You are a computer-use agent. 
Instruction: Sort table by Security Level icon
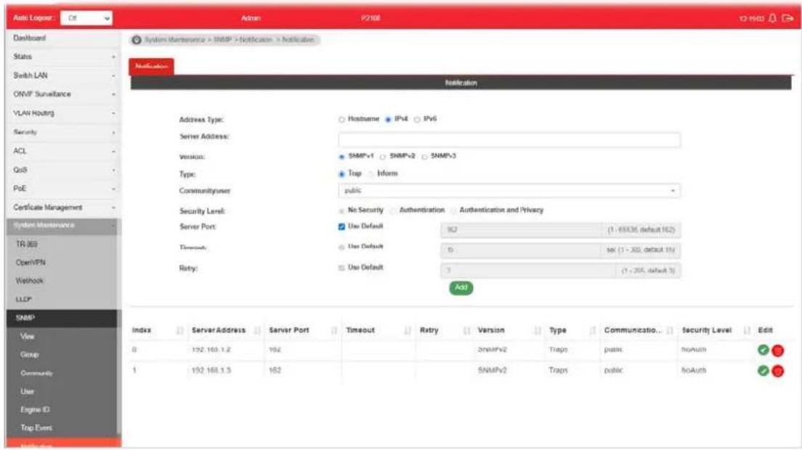747,330
